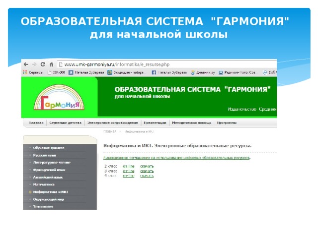Click the 3 класс row label

[x=111, y=171]
